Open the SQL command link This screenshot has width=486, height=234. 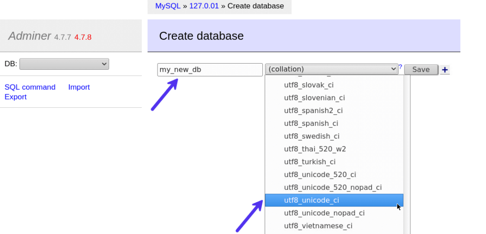[30, 87]
